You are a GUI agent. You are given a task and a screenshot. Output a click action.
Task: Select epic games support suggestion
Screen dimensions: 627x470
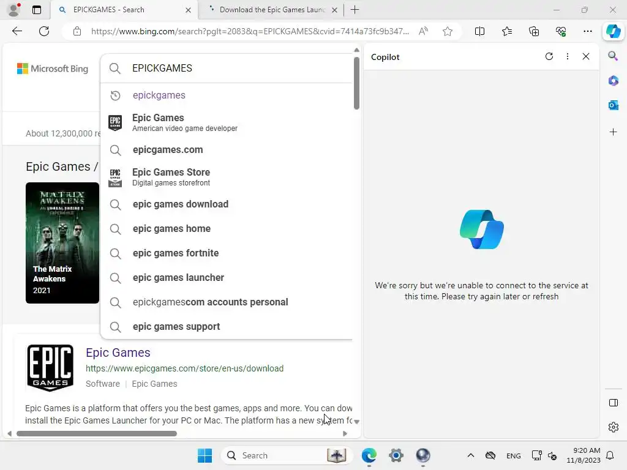227,327
